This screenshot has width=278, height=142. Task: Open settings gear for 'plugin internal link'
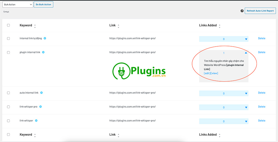pos(43,52)
